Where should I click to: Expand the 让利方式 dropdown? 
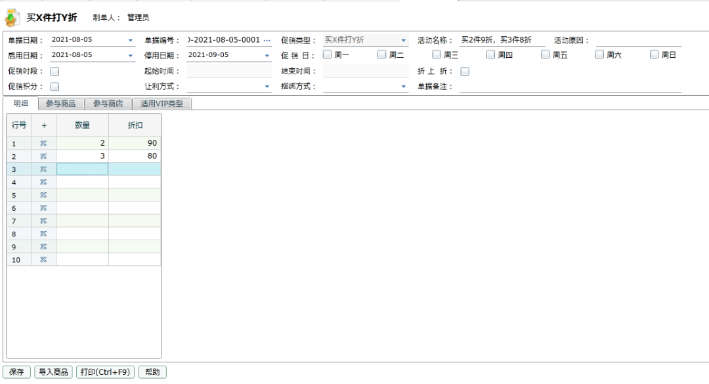(267, 87)
